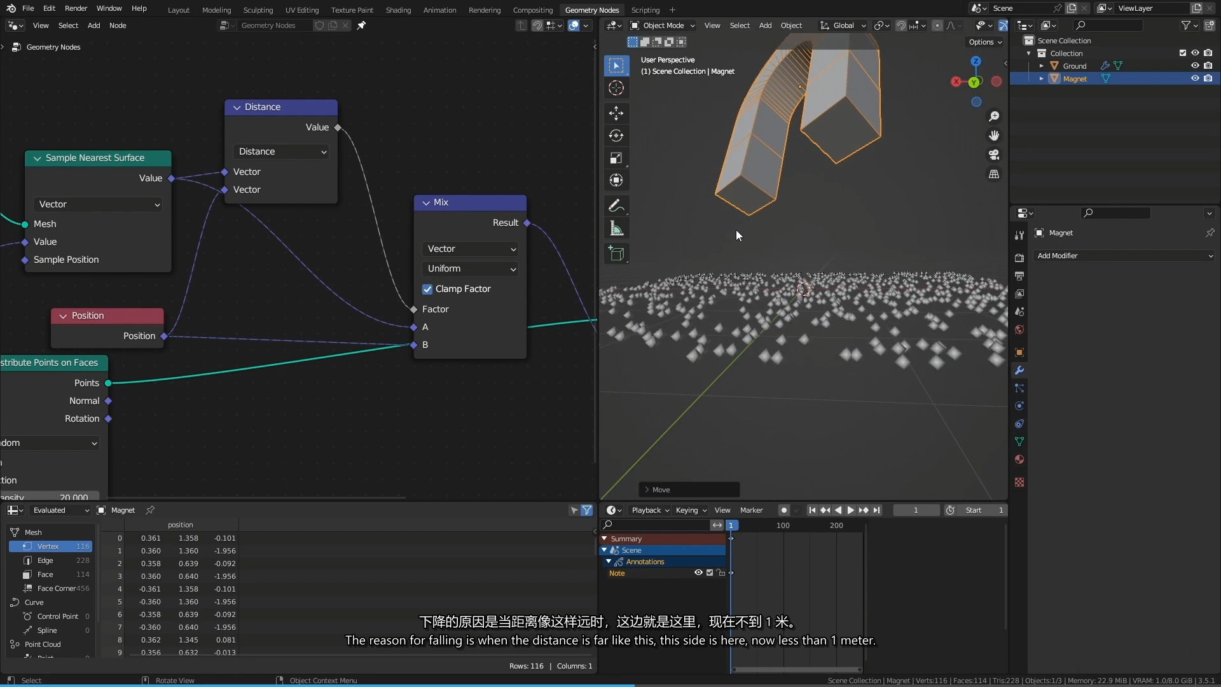
Task: Activate the Annotate pencil tool
Action: coord(616,206)
